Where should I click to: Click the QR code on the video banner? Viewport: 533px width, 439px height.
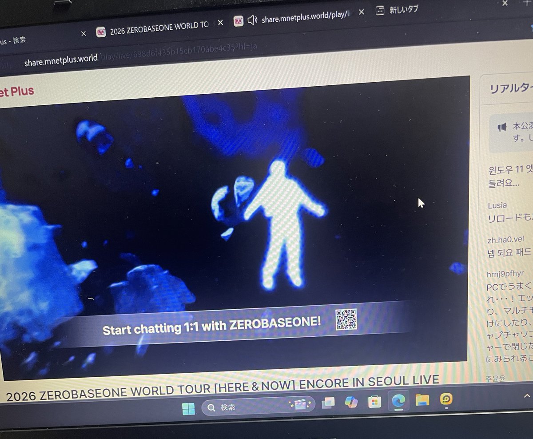[x=346, y=319]
